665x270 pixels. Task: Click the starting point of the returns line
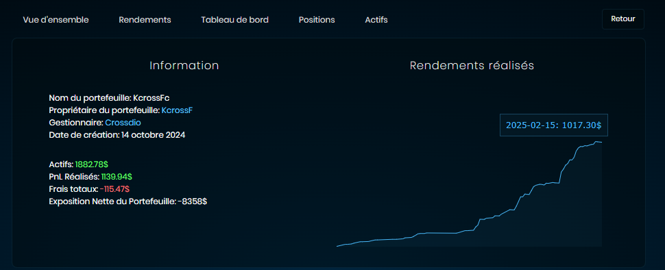pos(337,246)
